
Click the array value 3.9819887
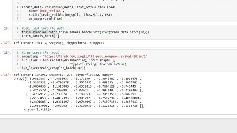[x=37, y=79]
